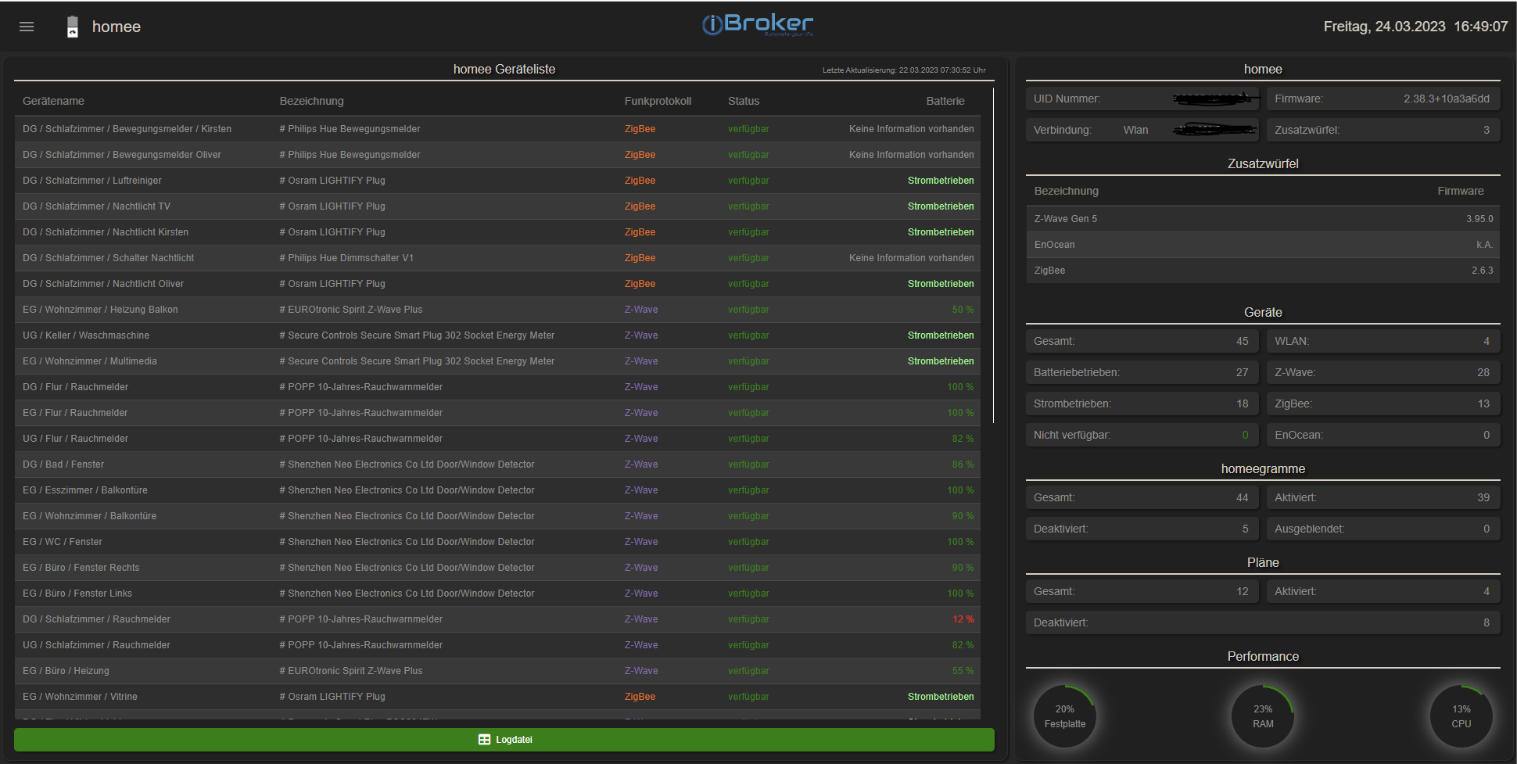
Task: Click the device list scrollbar
Action: (993, 256)
